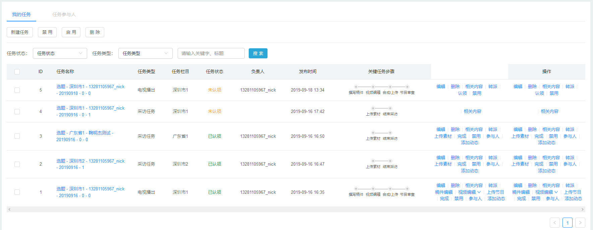This screenshot has width=593, height=230.
Task: Click the horizontal scrollbar track under the table
Action: coord(295,210)
